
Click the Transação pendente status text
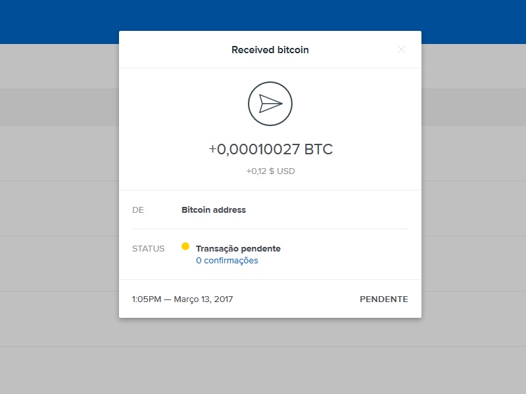238,249
